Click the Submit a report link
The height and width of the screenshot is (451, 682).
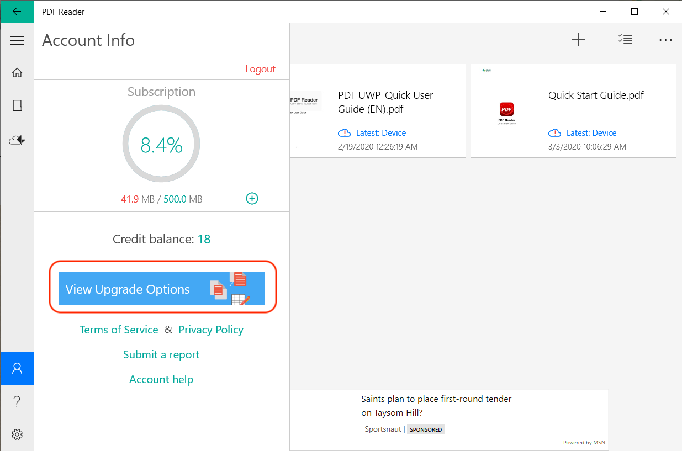pos(161,354)
